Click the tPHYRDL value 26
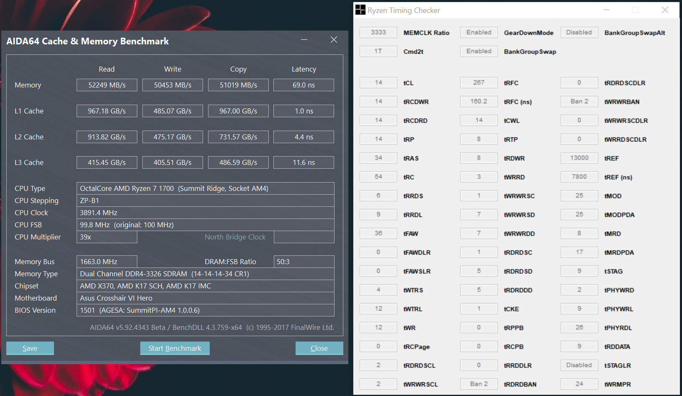The image size is (682, 396). tap(579, 327)
